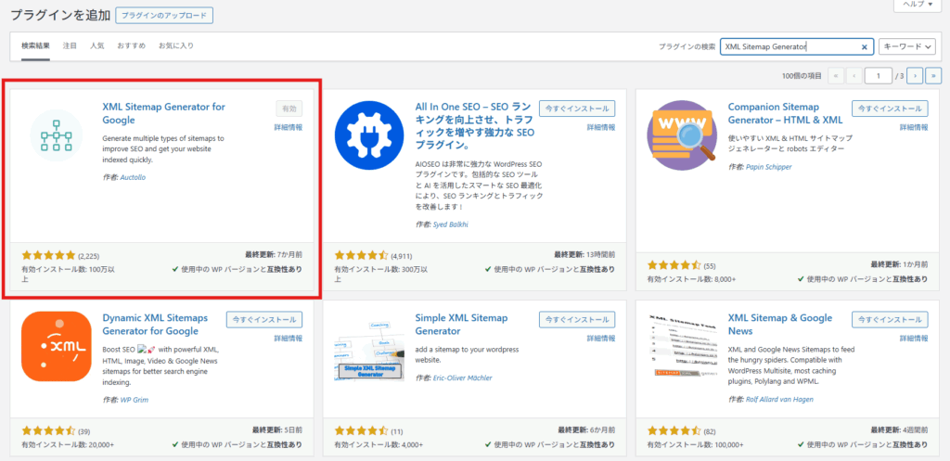Viewport: 950px width, 461px height.
Task: Open 詳細情報 for Simple XML Sitemap Generator
Action: tap(600, 338)
